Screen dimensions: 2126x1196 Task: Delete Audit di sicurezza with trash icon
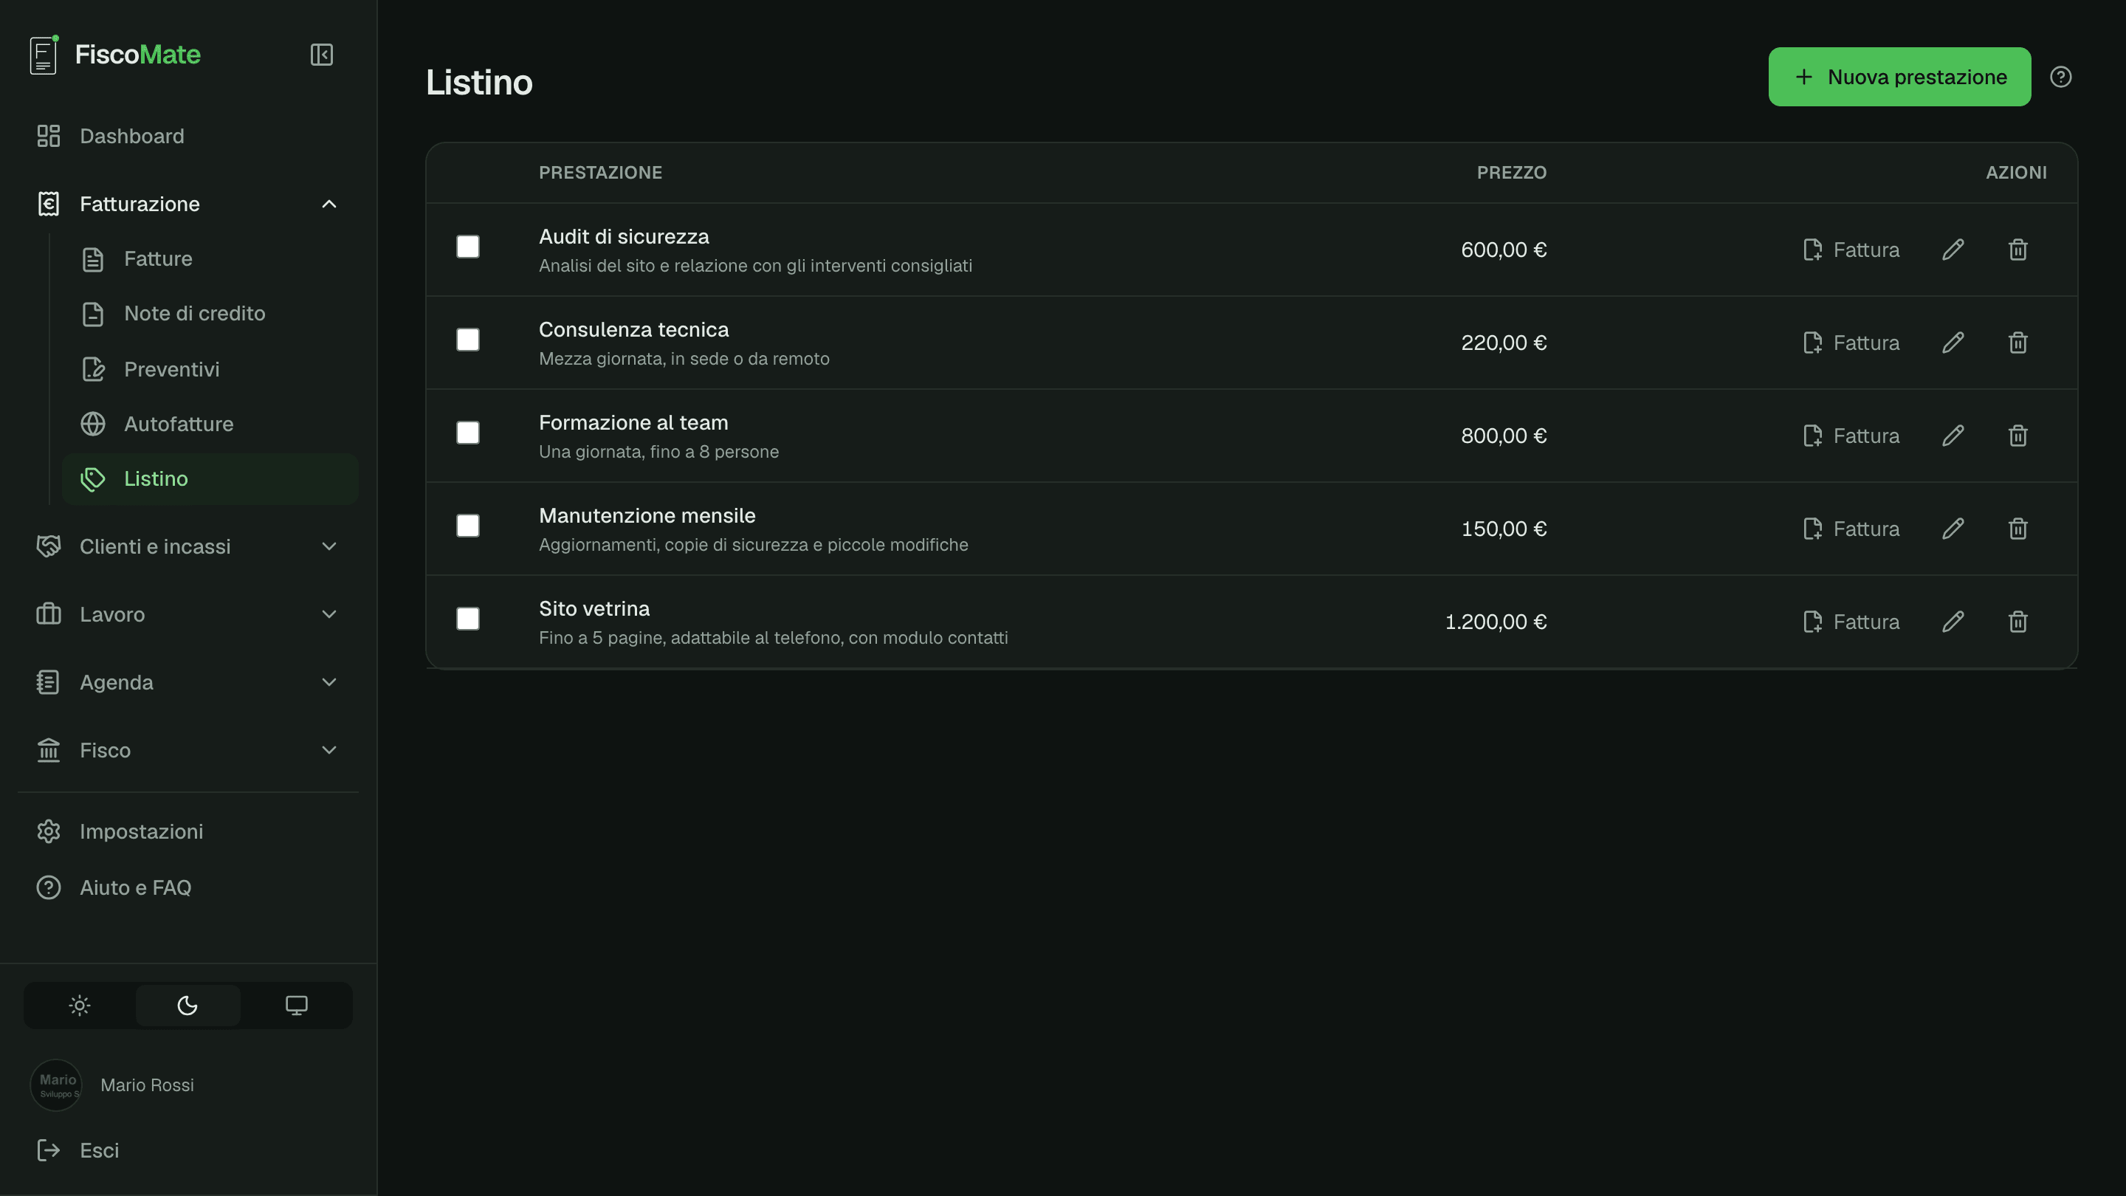(2017, 250)
